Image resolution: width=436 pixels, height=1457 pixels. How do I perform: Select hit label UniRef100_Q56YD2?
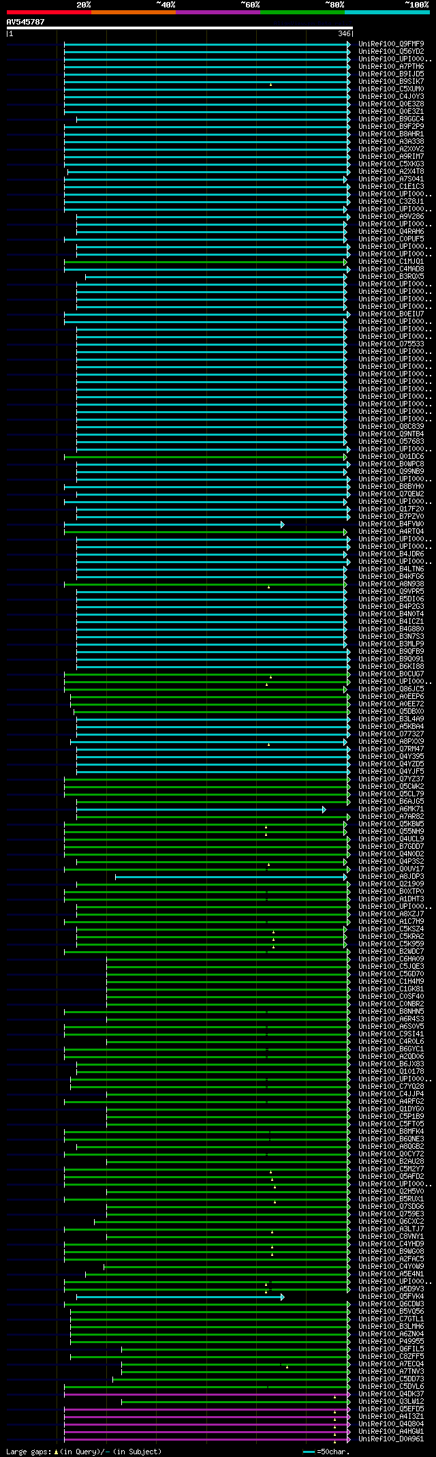(391, 51)
